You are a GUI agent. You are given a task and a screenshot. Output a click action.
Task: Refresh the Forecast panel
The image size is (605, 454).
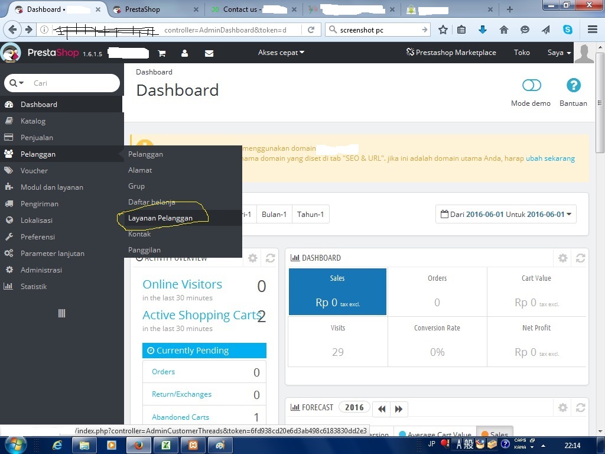(x=580, y=407)
